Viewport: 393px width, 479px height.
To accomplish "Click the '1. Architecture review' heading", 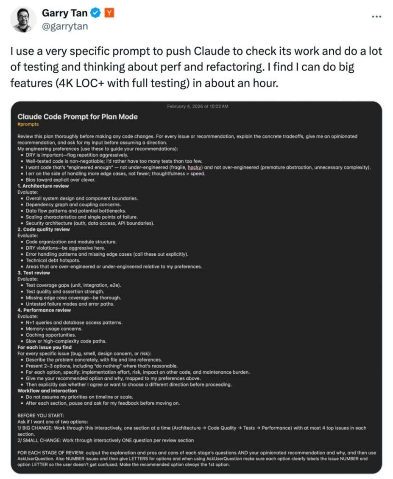I will [x=43, y=186].
